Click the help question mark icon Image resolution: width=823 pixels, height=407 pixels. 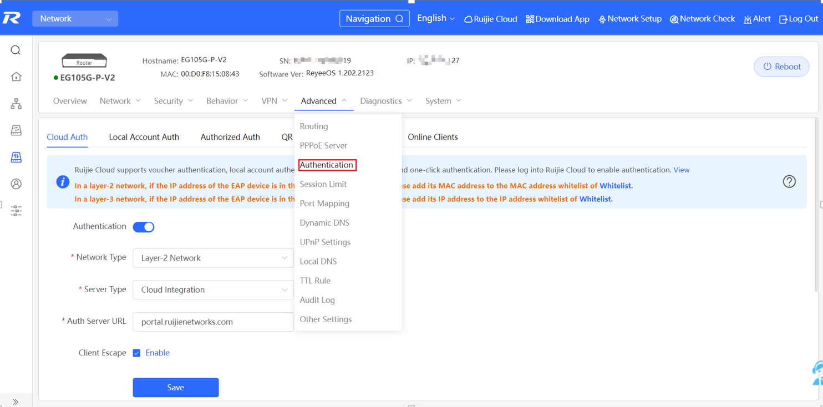coord(789,181)
